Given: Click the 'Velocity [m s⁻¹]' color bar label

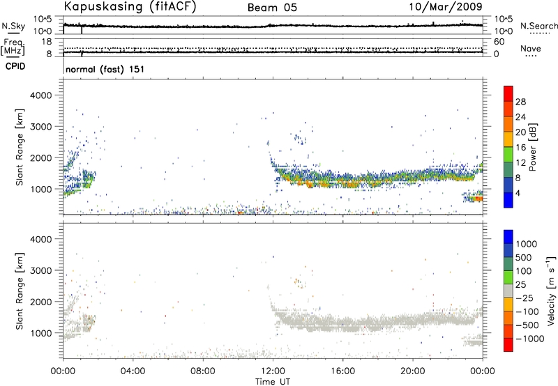Looking at the screenshot, I should 551,291.
